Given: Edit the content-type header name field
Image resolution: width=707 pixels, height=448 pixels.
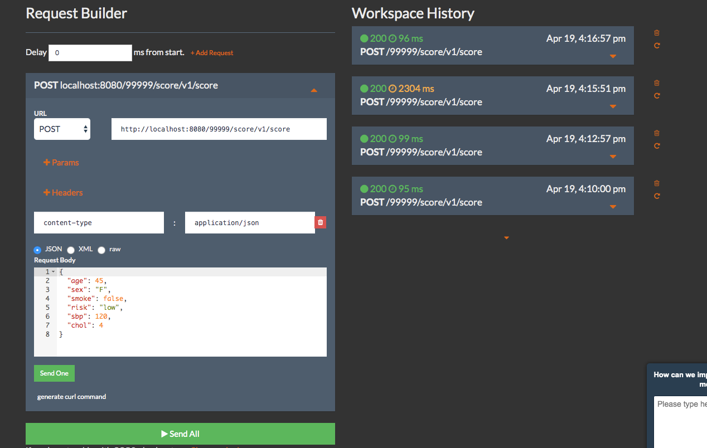Looking at the screenshot, I should coord(99,222).
